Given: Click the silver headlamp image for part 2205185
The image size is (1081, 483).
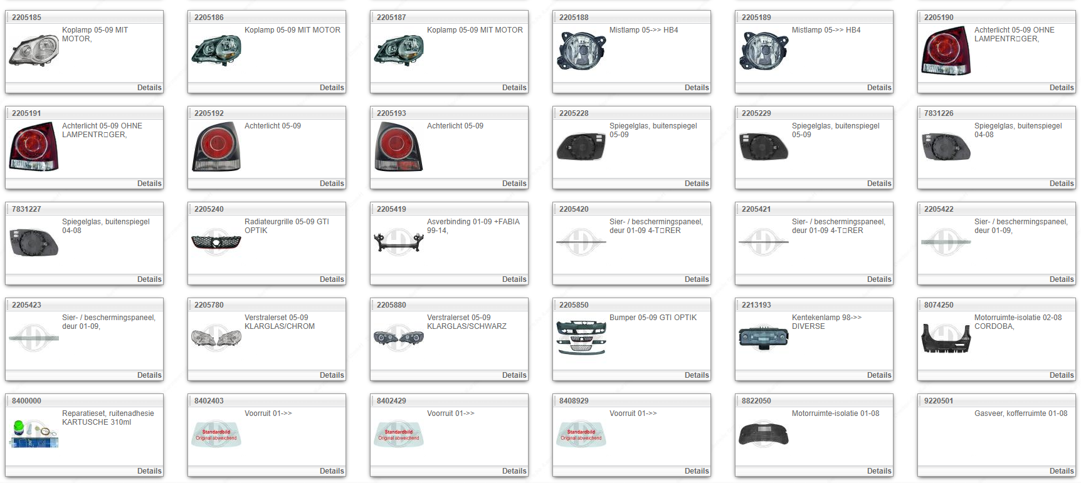Looking at the screenshot, I should (34, 51).
